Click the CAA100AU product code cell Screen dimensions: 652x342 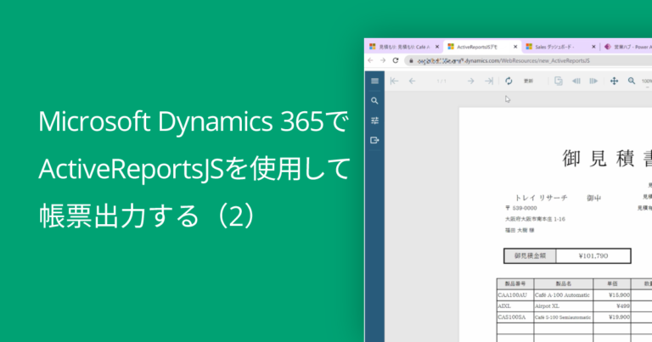pos(515,295)
